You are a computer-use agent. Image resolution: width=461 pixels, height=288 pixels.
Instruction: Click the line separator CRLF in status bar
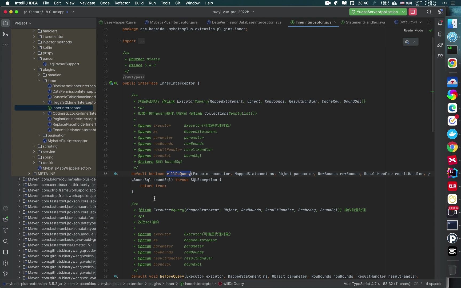(418, 284)
